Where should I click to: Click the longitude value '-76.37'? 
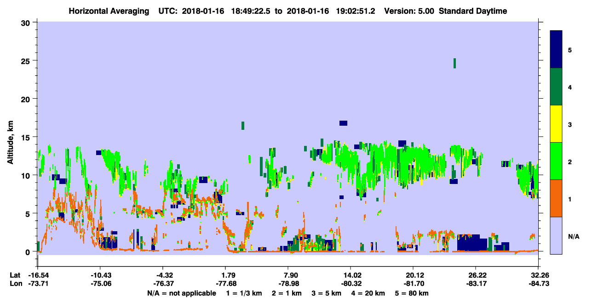(x=163, y=284)
